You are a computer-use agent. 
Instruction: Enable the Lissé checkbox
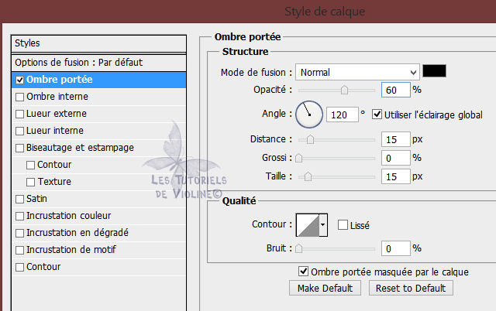click(x=343, y=225)
